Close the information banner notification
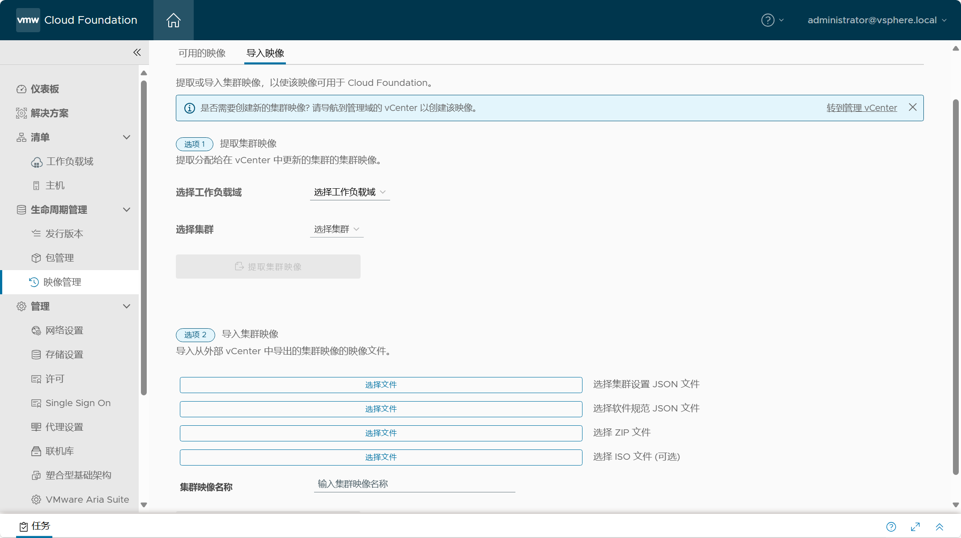 tap(913, 108)
